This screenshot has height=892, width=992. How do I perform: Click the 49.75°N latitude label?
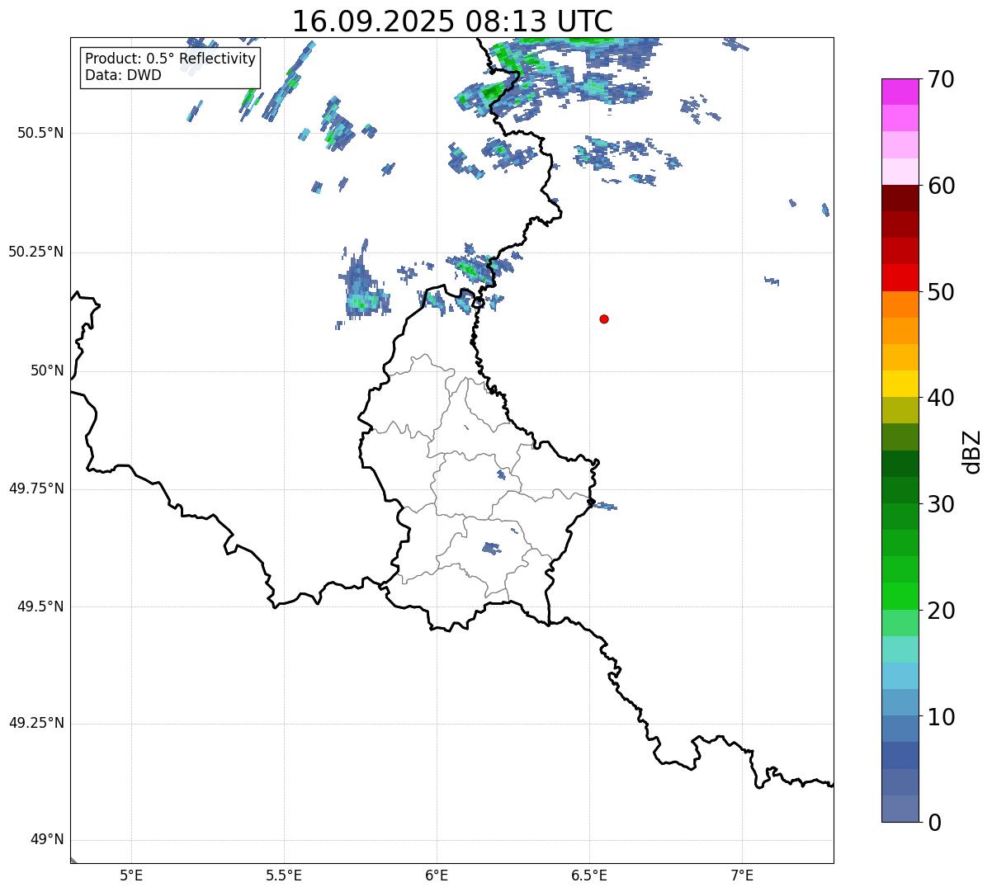35,488
